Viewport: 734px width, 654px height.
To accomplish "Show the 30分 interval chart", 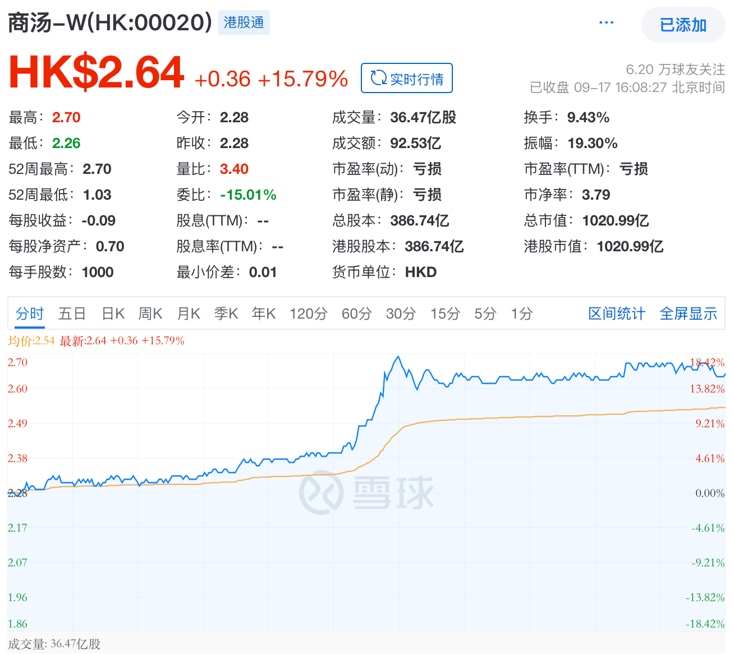I will [x=401, y=314].
